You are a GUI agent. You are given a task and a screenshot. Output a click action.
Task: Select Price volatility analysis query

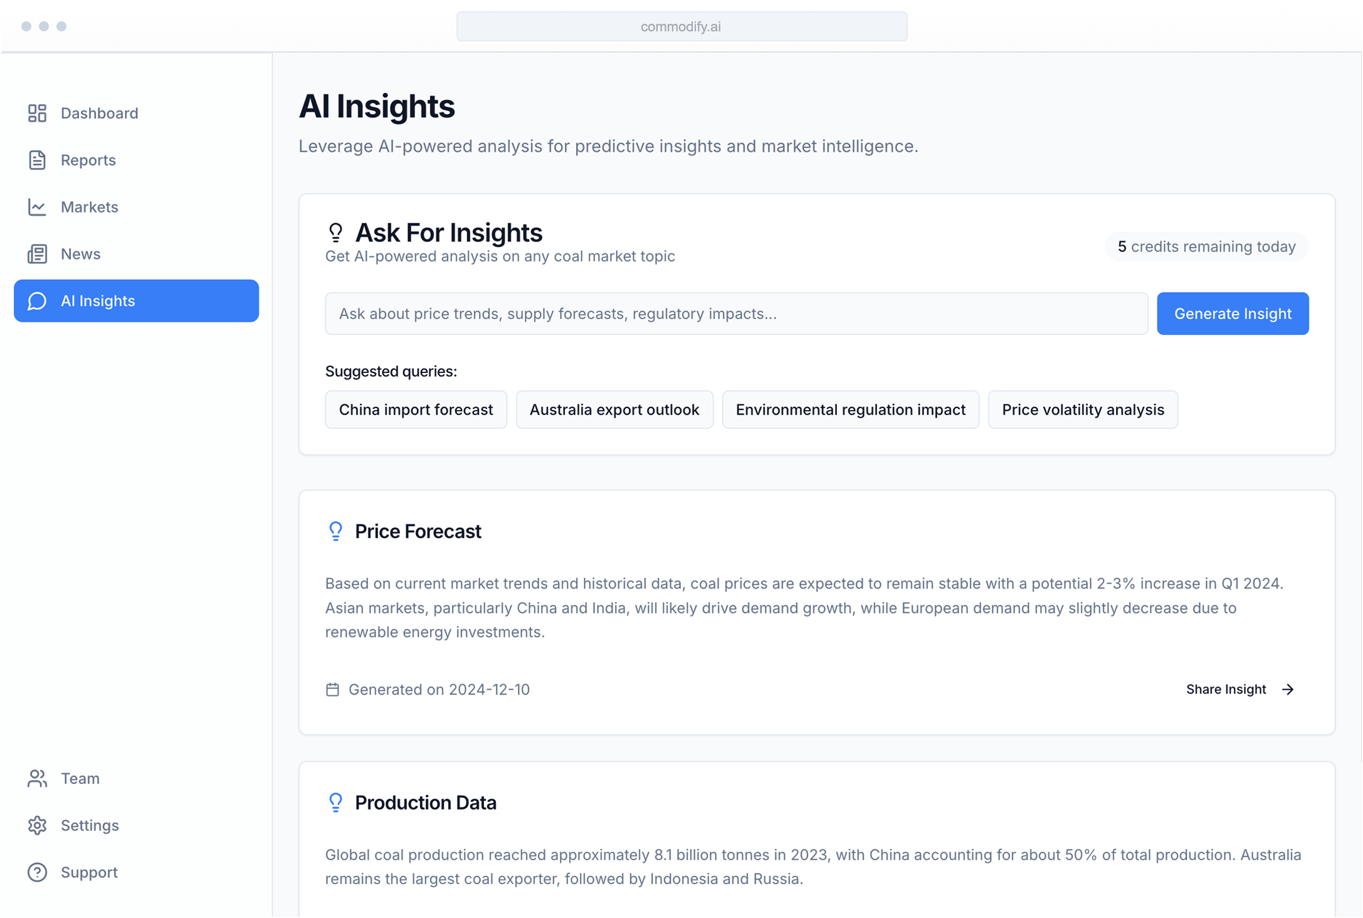[x=1082, y=409]
